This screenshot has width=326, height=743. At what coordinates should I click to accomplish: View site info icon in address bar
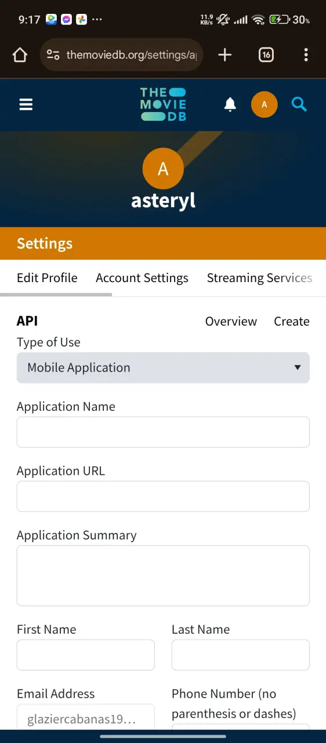[53, 55]
